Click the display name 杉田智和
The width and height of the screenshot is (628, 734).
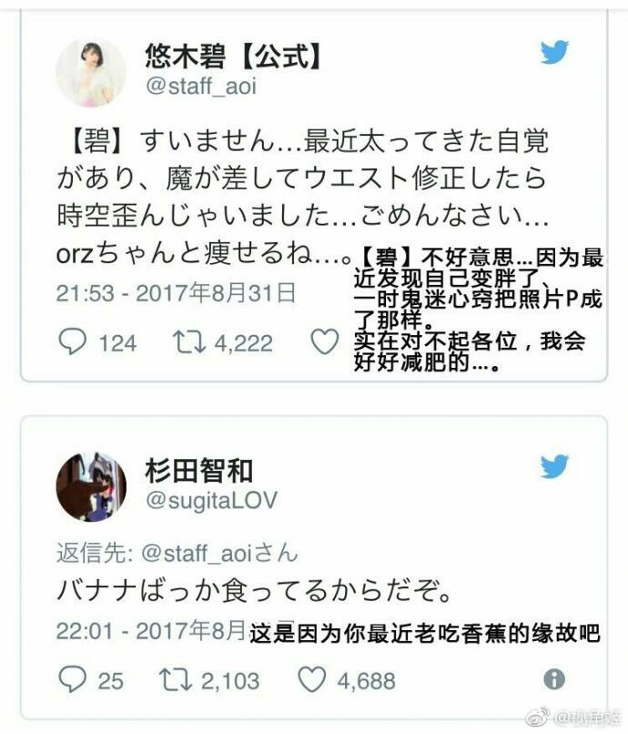(199, 471)
